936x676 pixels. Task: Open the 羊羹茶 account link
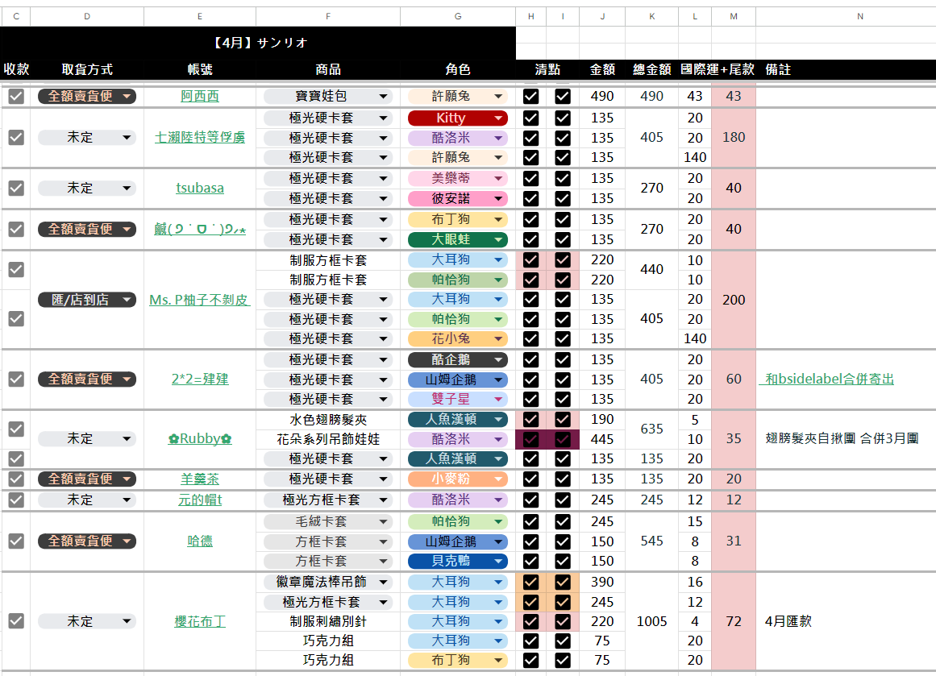200,479
